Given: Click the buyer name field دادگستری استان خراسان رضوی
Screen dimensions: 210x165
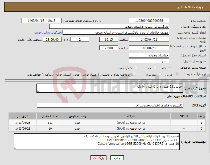Looking at the screenshot, I should 109,27.
